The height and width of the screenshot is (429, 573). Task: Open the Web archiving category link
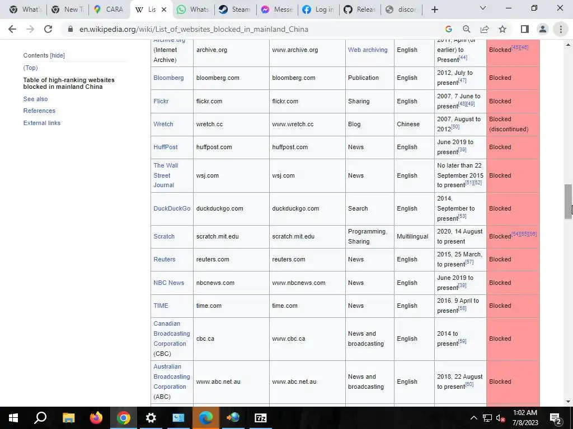pos(368,50)
